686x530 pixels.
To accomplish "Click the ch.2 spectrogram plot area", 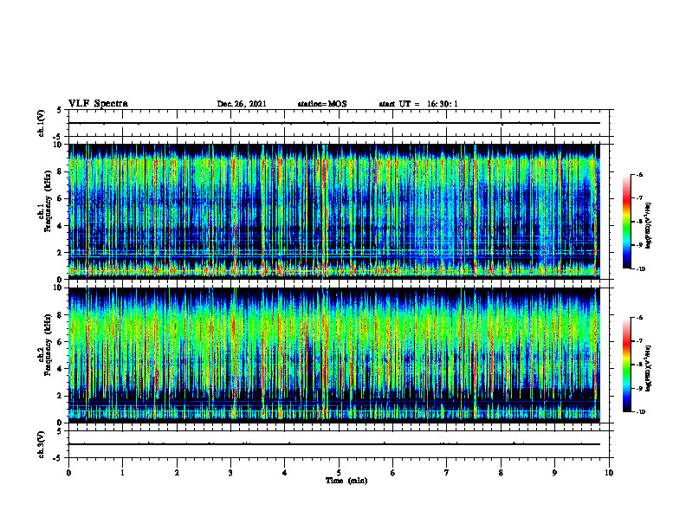I will click(x=334, y=355).
